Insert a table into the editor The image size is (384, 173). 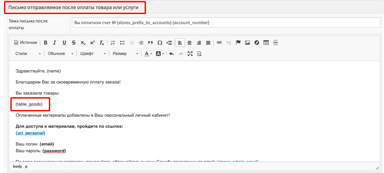point(266,43)
